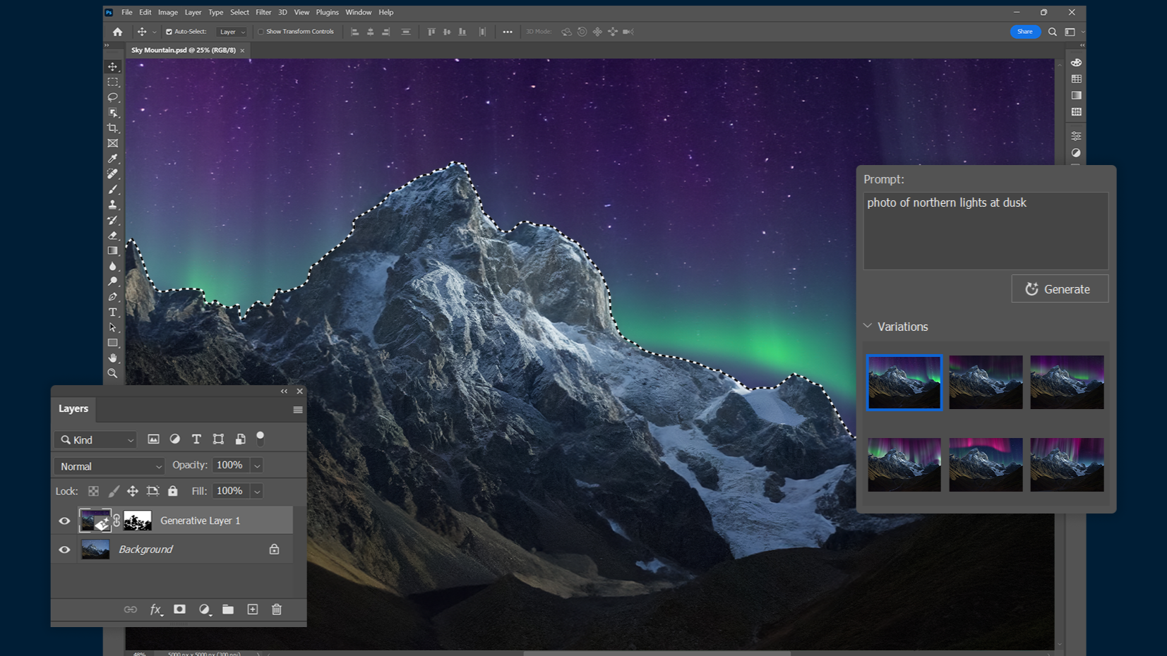1167x656 pixels.
Task: Hide the Generative Layer 1 layer
Action: coord(64,521)
